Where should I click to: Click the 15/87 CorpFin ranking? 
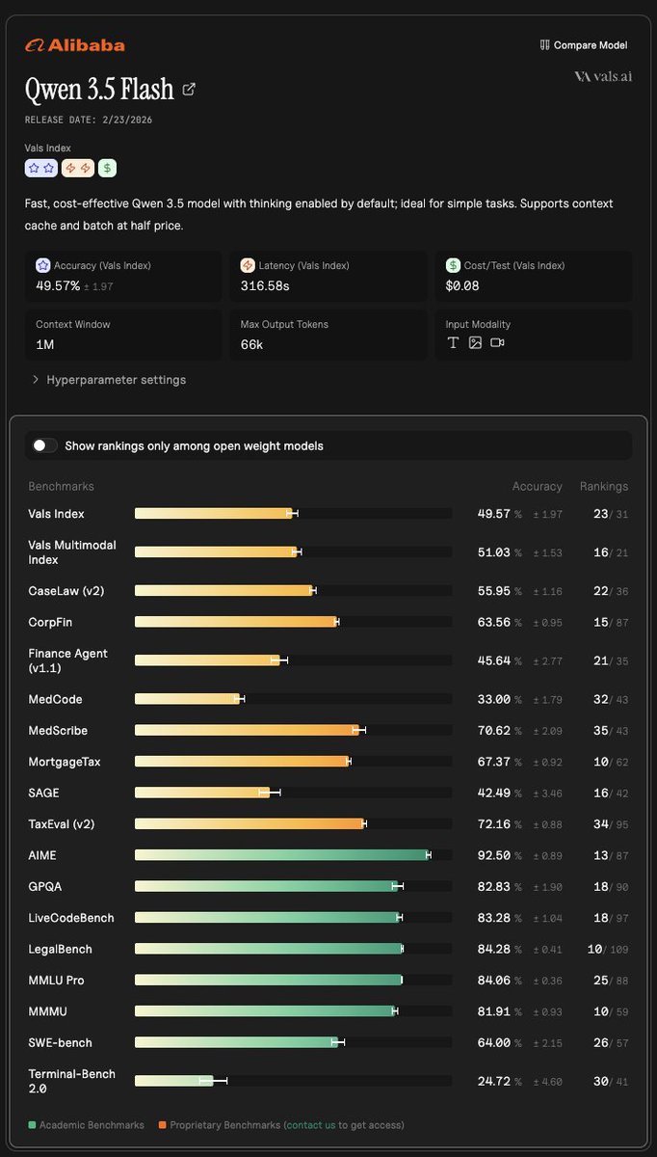[611, 622]
